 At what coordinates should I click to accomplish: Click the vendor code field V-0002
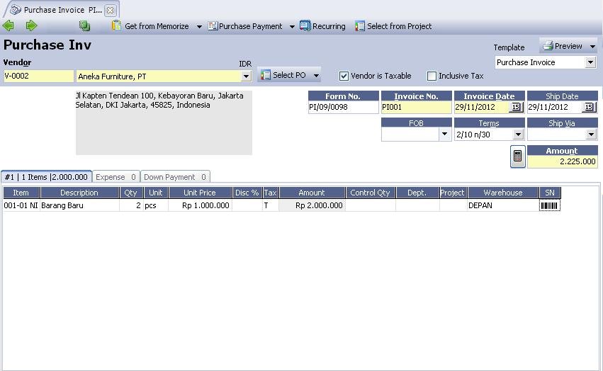[38, 76]
